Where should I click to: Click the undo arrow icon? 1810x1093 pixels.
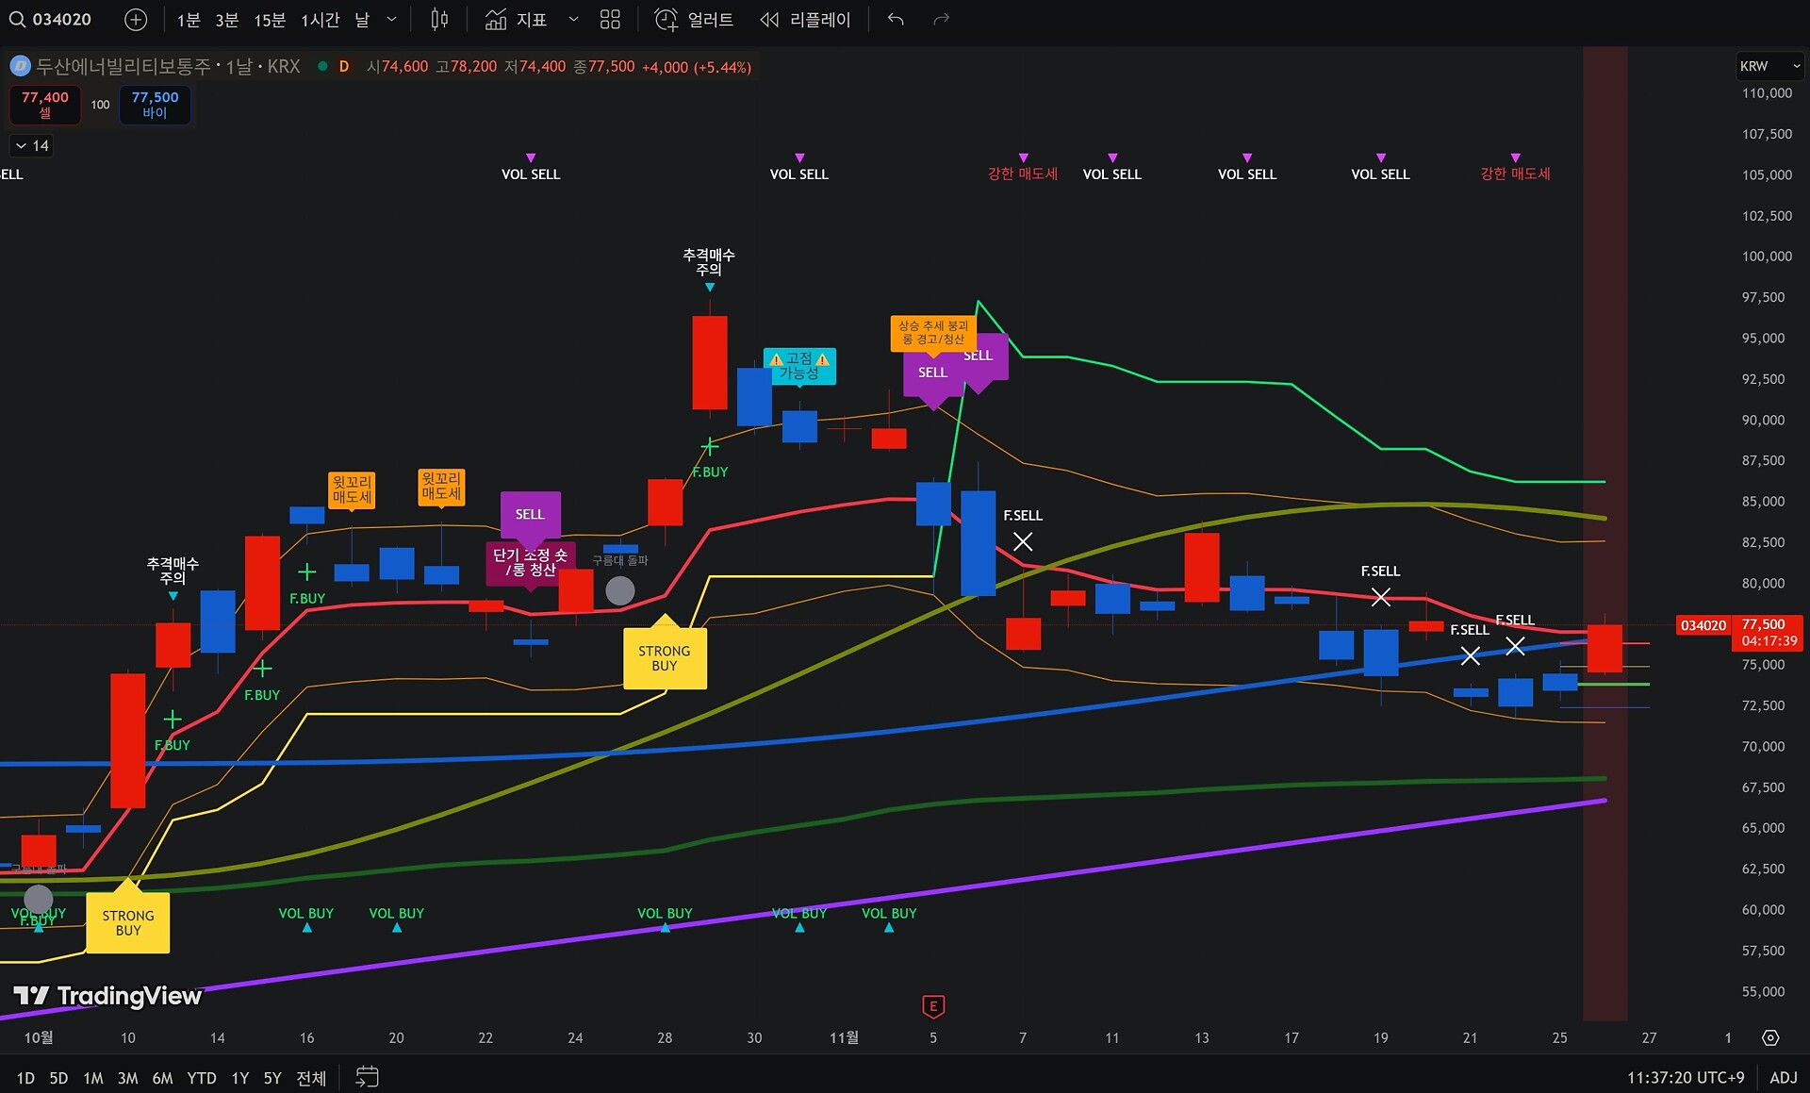click(x=896, y=20)
